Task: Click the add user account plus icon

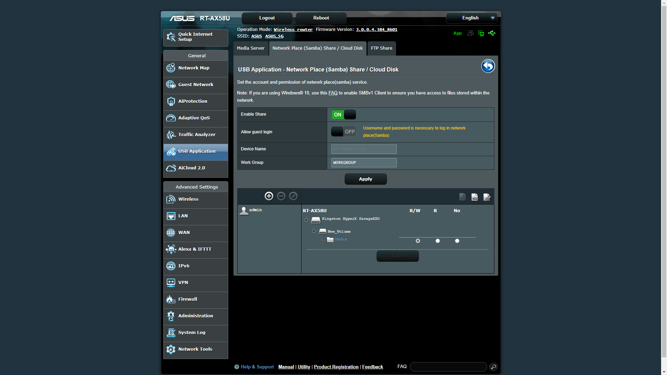Action: [x=269, y=196]
